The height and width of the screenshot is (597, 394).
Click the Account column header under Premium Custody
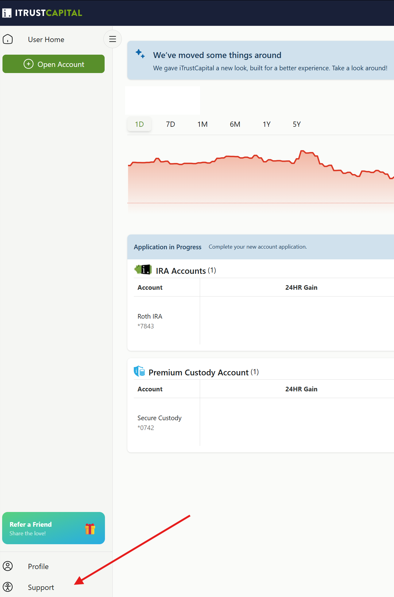point(150,389)
